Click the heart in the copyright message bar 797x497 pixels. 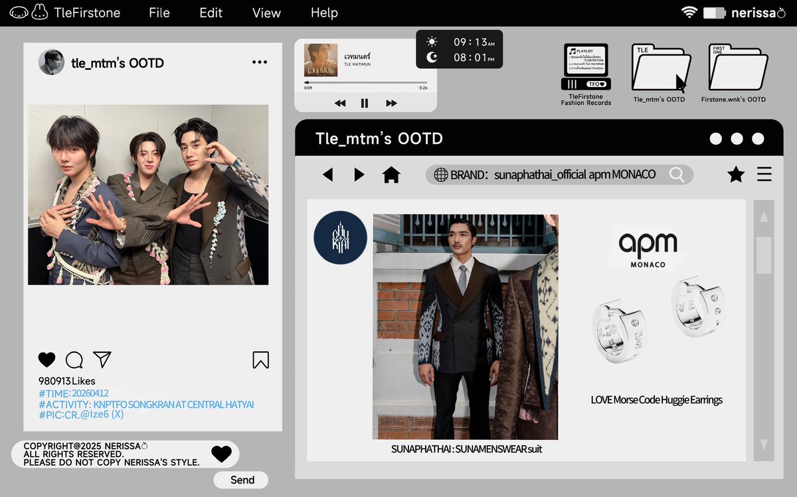221,454
